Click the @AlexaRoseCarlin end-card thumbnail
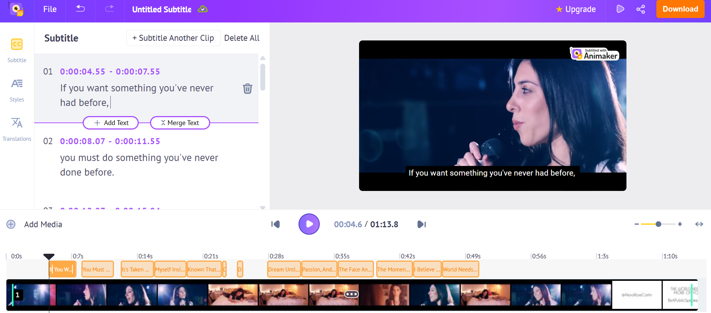The width and height of the screenshot is (711, 313). point(637,295)
